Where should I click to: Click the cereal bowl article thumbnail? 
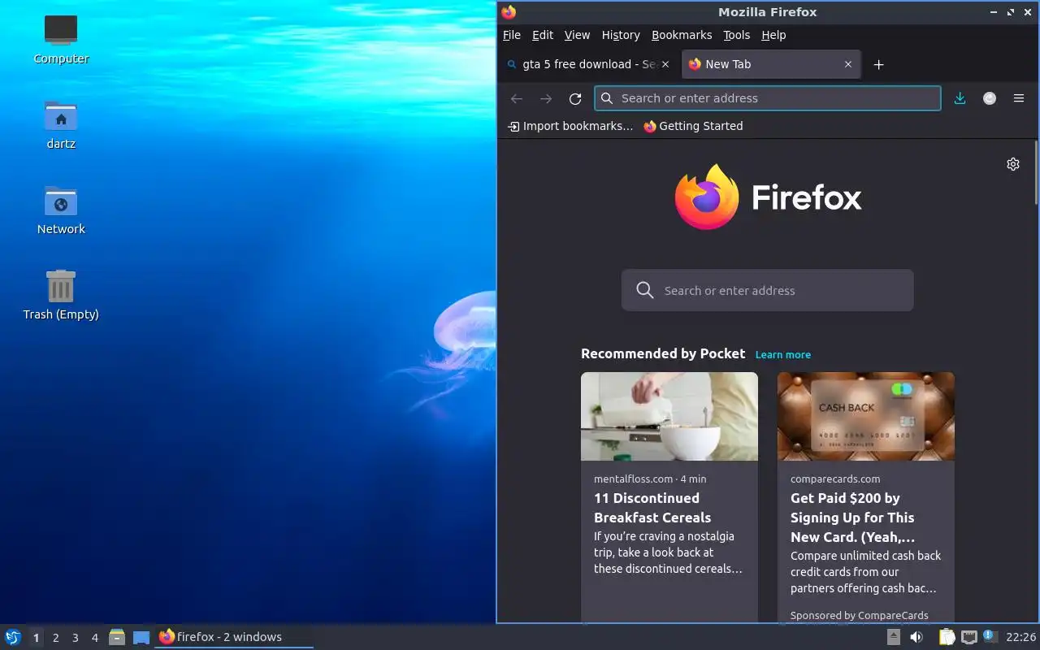(669, 416)
